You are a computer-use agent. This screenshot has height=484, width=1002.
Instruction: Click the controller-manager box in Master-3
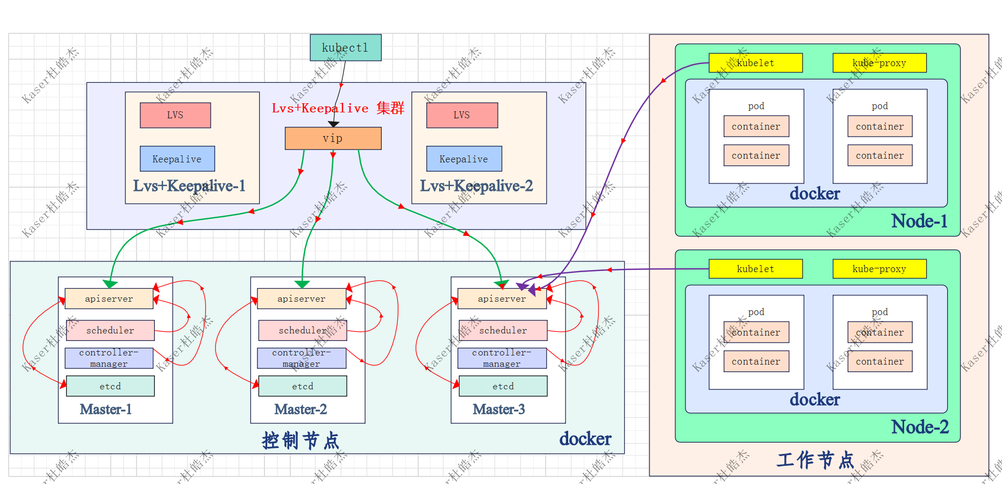[502, 358]
